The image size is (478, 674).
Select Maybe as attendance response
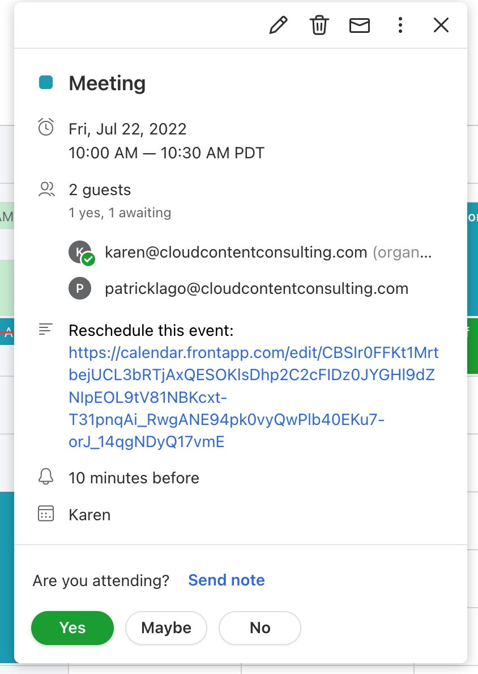click(166, 628)
